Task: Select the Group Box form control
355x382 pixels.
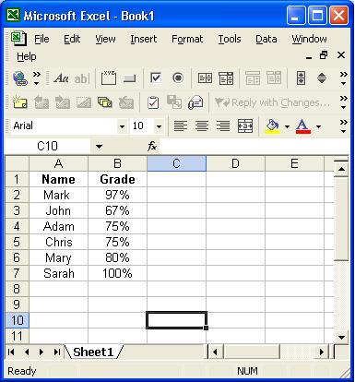Action: (x=109, y=78)
